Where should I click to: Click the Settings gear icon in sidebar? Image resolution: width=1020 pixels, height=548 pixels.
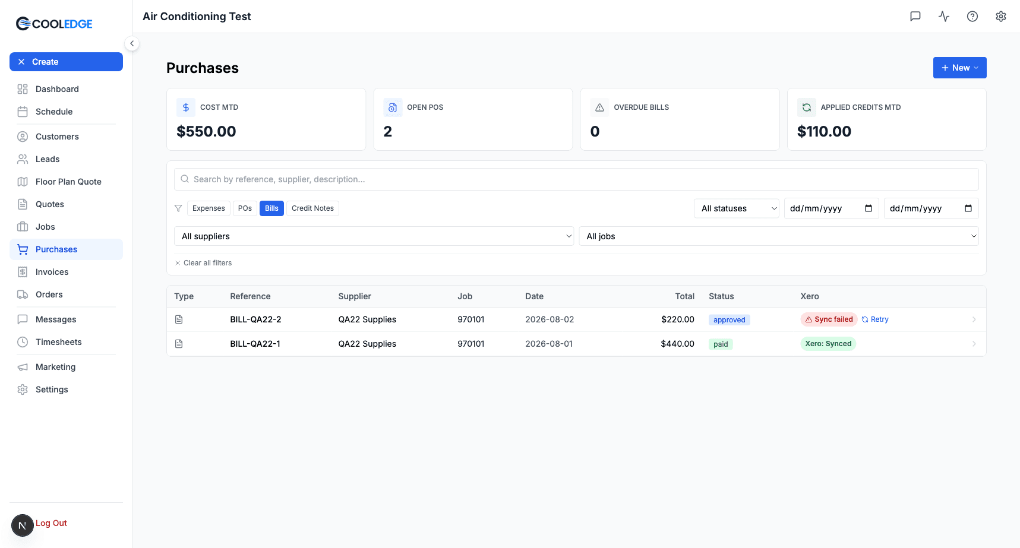[x=23, y=389]
